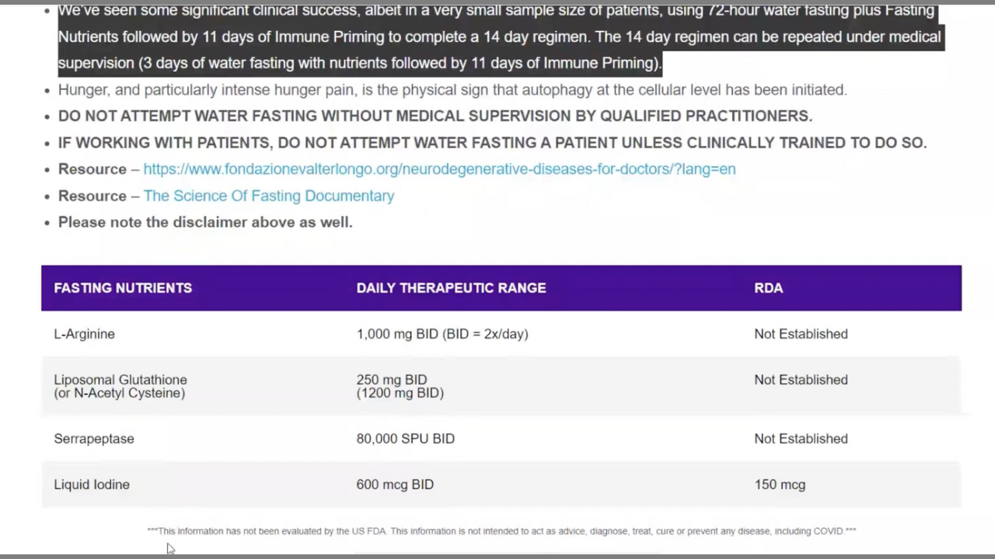
Task: Click the 'Please note the disclaimer above' line
Action: [205, 222]
